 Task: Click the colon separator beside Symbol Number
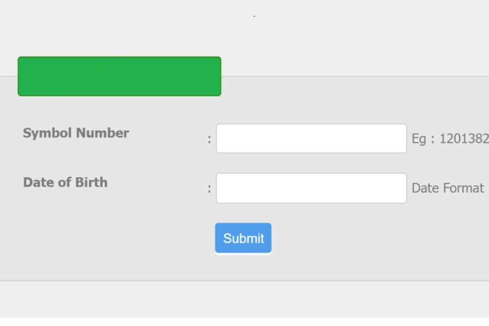pyautogui.click(x=209, y=138)
